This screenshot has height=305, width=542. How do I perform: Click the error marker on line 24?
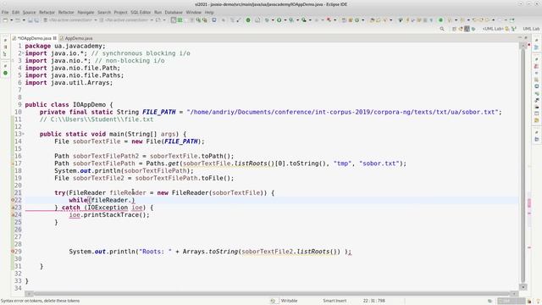pyautogui.click(x=14, y=214)
